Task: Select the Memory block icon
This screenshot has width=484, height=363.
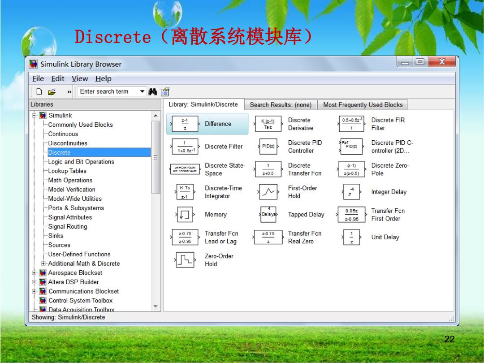Action: point(185,215)
